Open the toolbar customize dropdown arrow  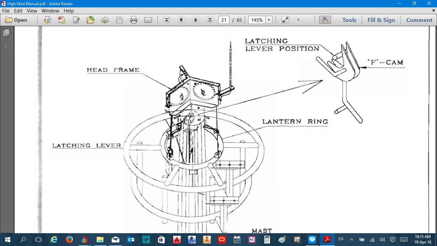click(x=298, y=20)
